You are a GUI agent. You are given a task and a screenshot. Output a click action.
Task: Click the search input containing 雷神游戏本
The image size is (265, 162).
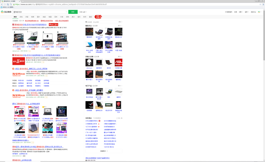(x=40, y=12)
